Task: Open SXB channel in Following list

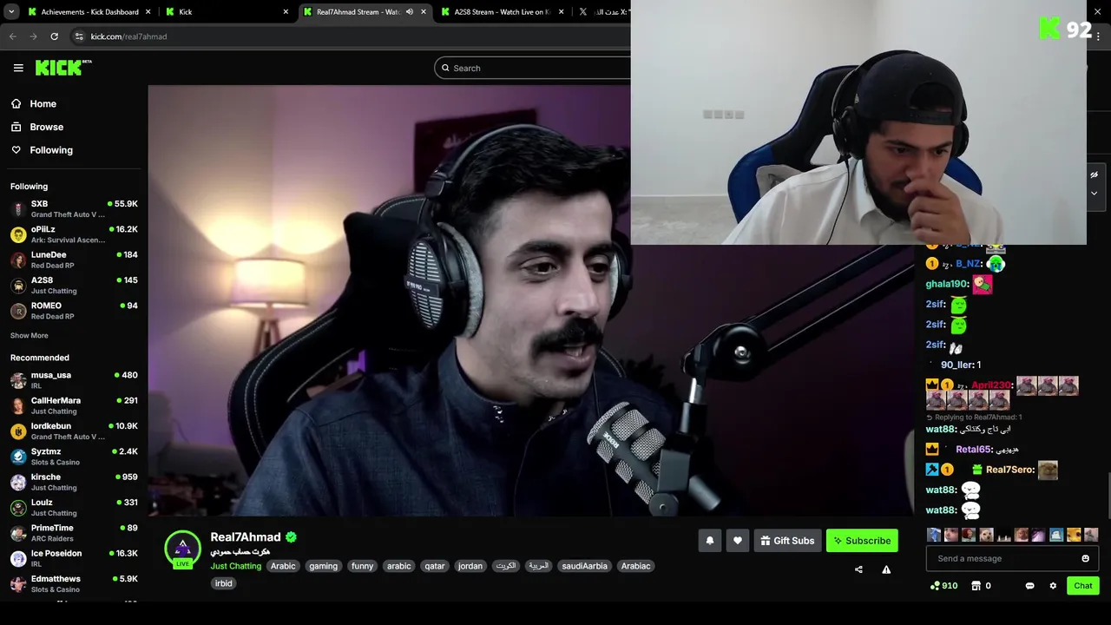Action: tap(74, 209)
